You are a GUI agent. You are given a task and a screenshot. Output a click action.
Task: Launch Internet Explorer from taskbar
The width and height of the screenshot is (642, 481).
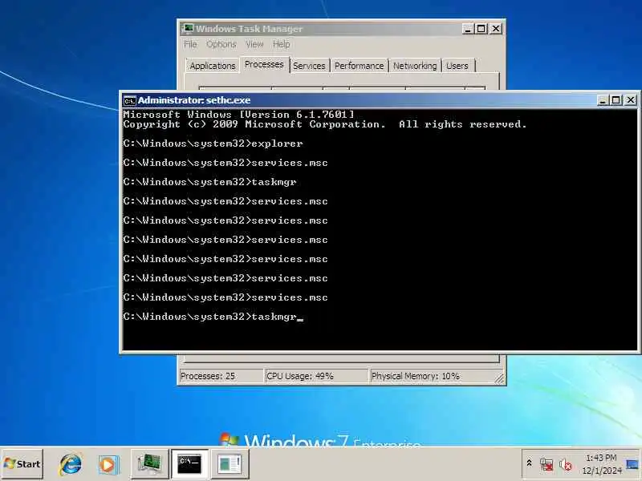(x=71, y=464)
